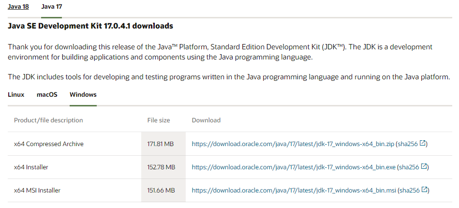This screenshot has height=208, width=459.
Task: Switch to the macOS tab
Action: pos(47,95)
